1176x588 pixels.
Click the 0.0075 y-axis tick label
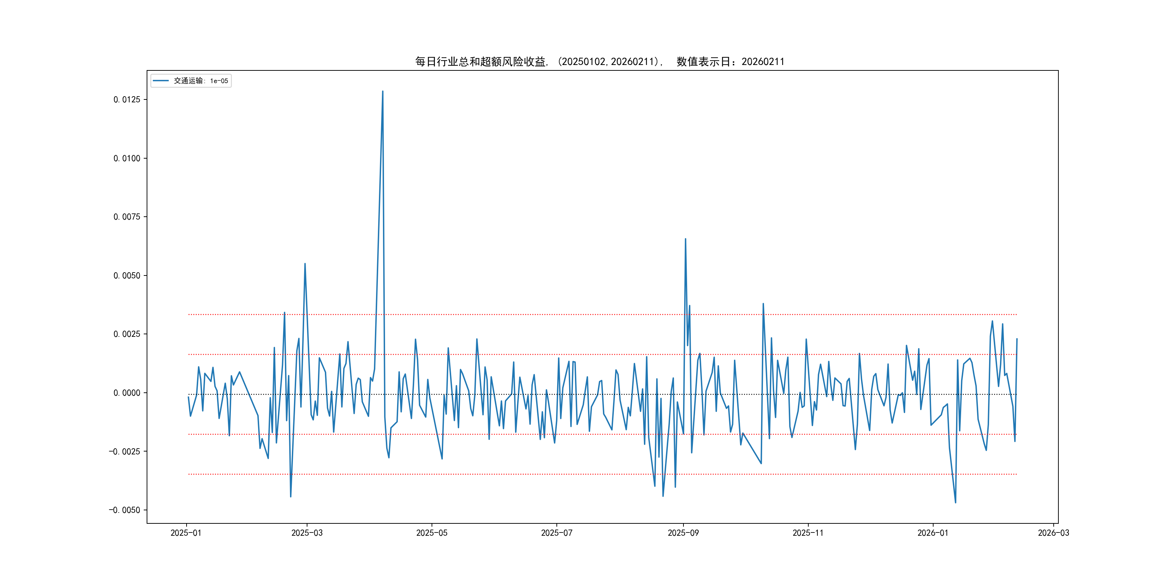coord(127,217)
